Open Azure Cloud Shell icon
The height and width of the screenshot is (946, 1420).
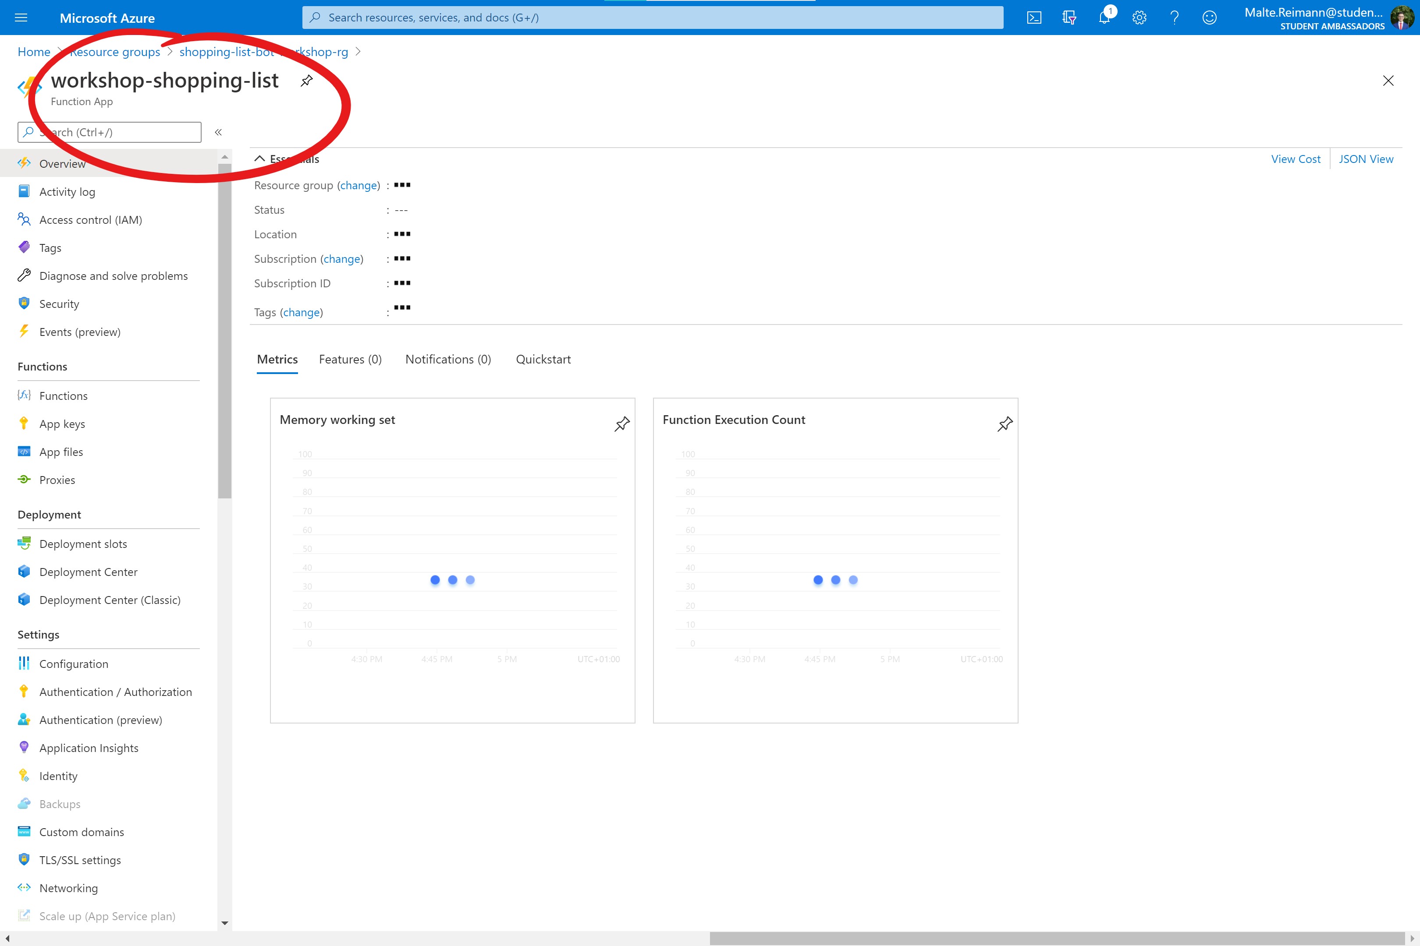pyautogui.click(x=1033, y=18)
